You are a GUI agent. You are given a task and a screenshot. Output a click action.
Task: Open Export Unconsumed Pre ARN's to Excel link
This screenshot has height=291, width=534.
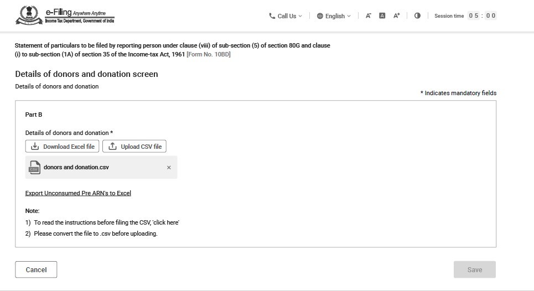tap(78, 193)
